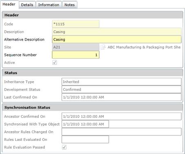Switch to the Details tab
The image size is (185, 154).
[x=27, y=5]
